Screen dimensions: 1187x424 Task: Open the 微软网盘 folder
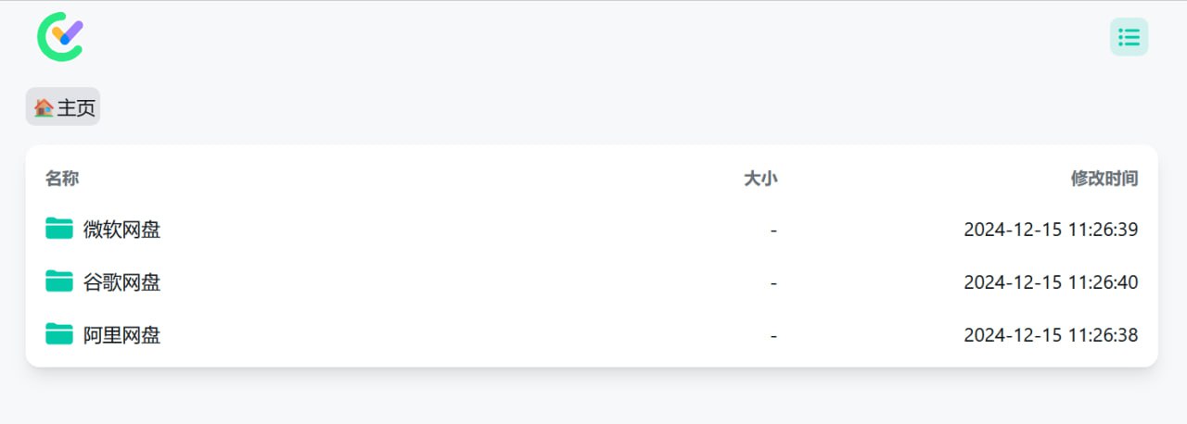pyautogui.click(x=121, y=229)
